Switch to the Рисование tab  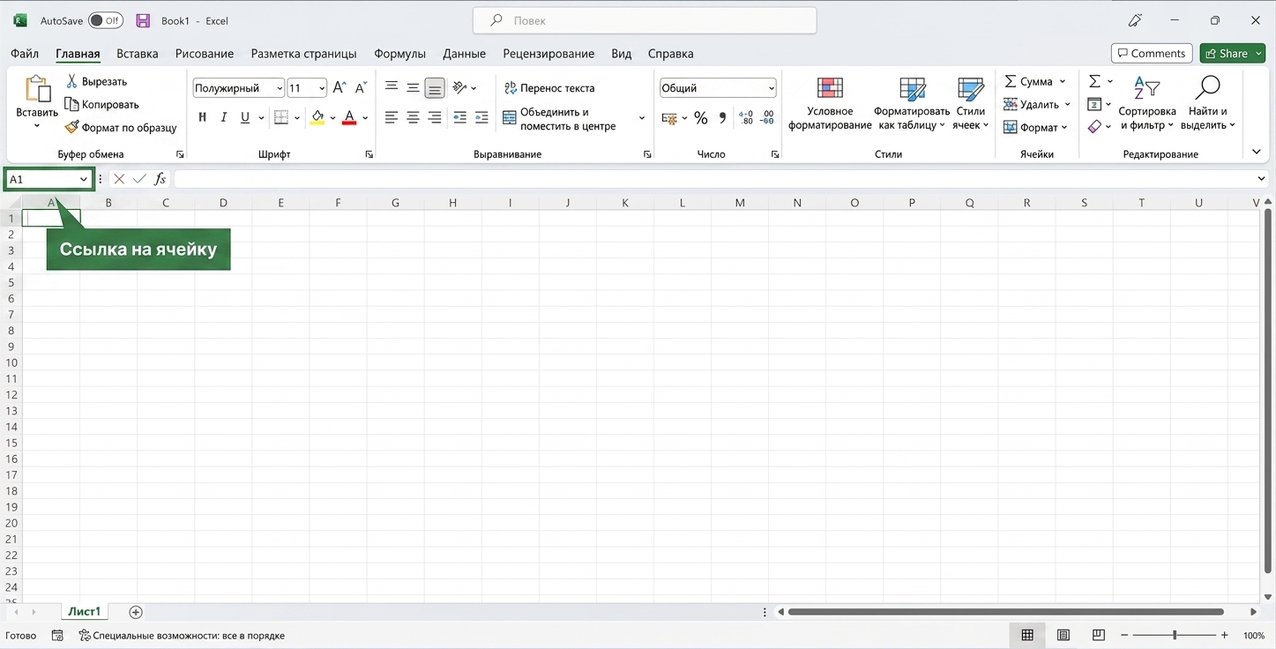pyautogui.click(x=205, y=54)
